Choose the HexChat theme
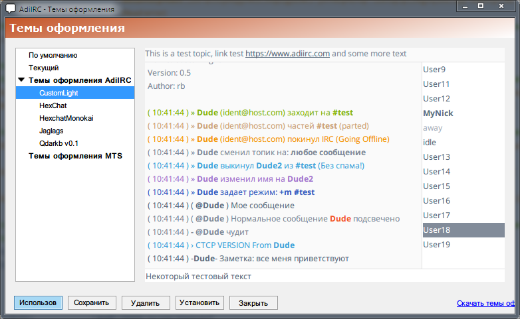The width and height of the screenshot is (520, 319). [53, 105]
